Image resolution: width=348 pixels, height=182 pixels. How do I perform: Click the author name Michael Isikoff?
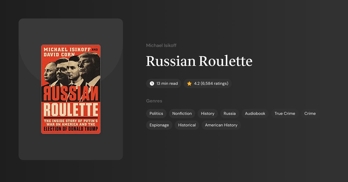click(161, 45)
